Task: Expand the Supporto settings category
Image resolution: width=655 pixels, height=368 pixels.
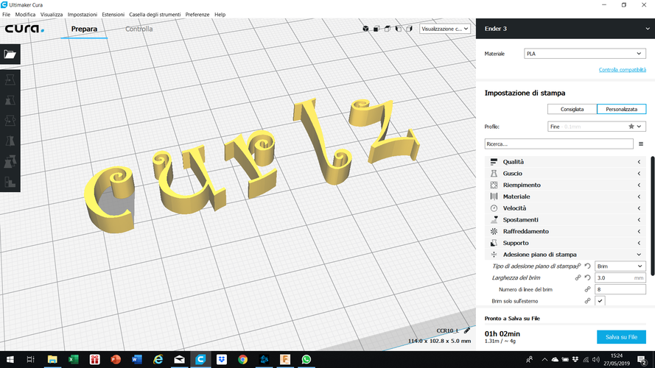Action: [565, 243]
